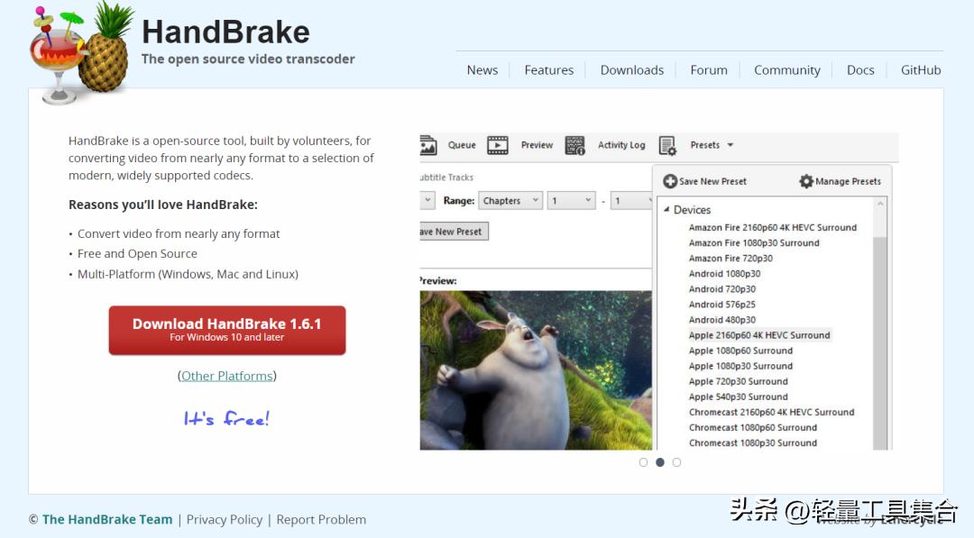Open the Docs navigation item
The height and width of the screenshot is (538, 974).
859,69
